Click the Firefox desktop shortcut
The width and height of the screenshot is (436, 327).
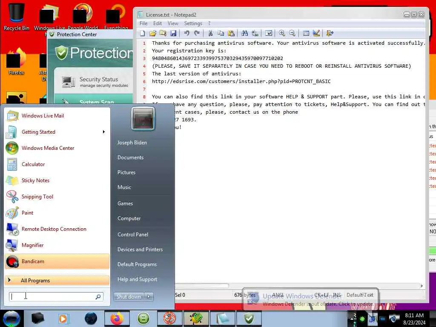17,62
